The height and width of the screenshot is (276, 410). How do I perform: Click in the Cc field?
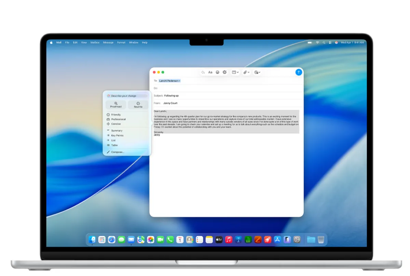(x=226, y=88)
